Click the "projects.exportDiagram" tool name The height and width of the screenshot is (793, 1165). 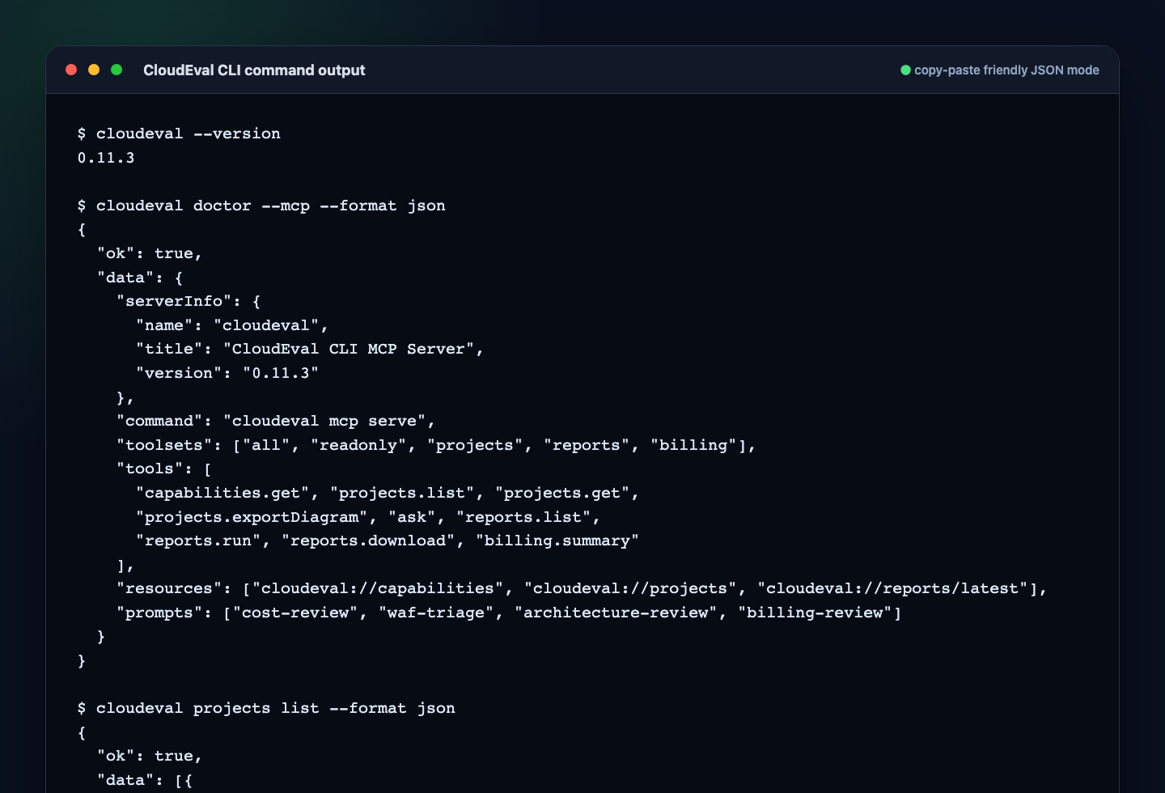[x=252, y=517]
